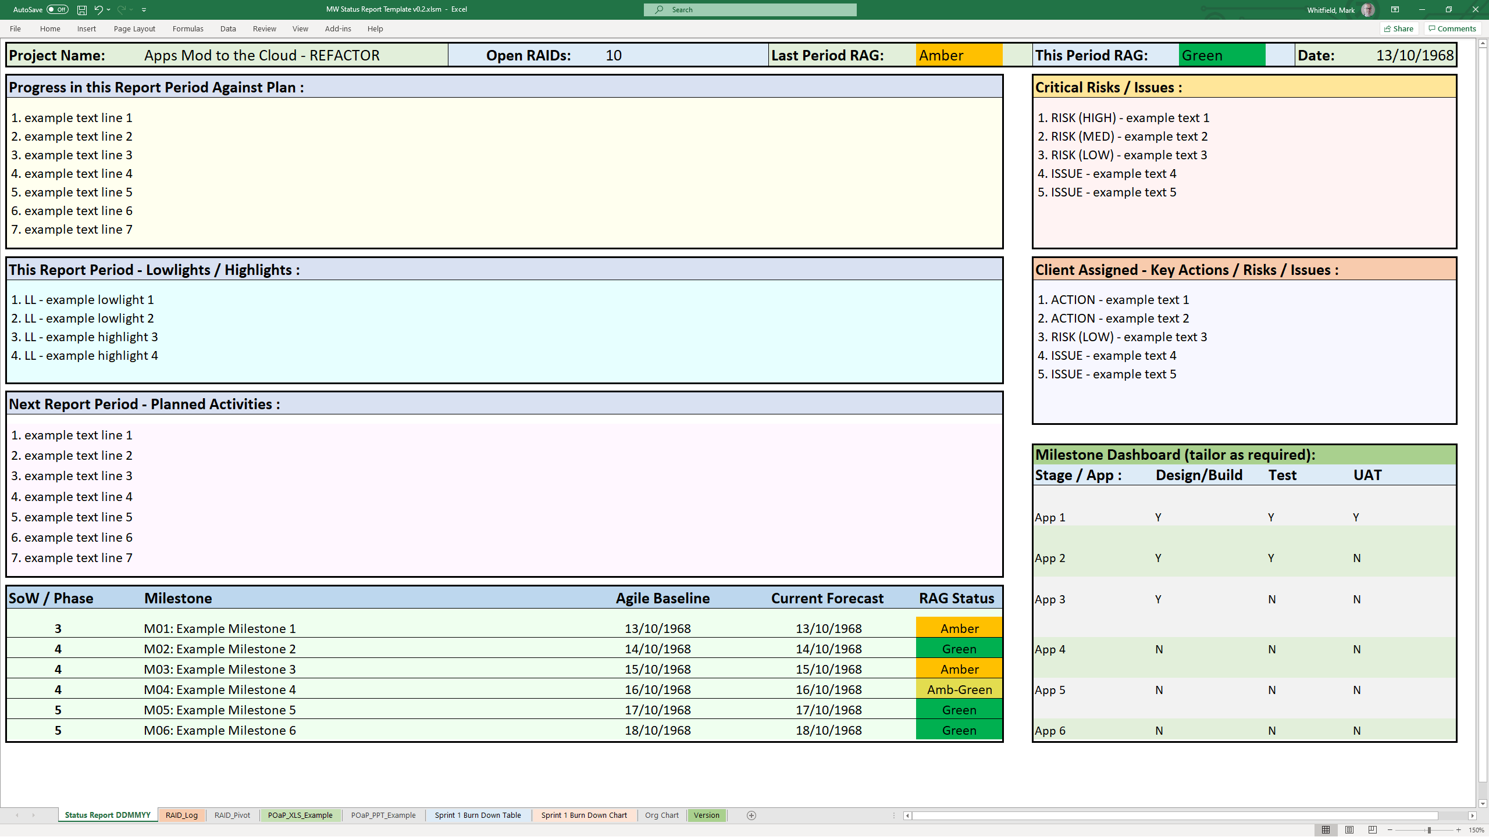The image size is (1489, 837).
Task: Select the Sprint 1 Burn Down Table tab
Action: pyautogui.click(x=476, y=814)
